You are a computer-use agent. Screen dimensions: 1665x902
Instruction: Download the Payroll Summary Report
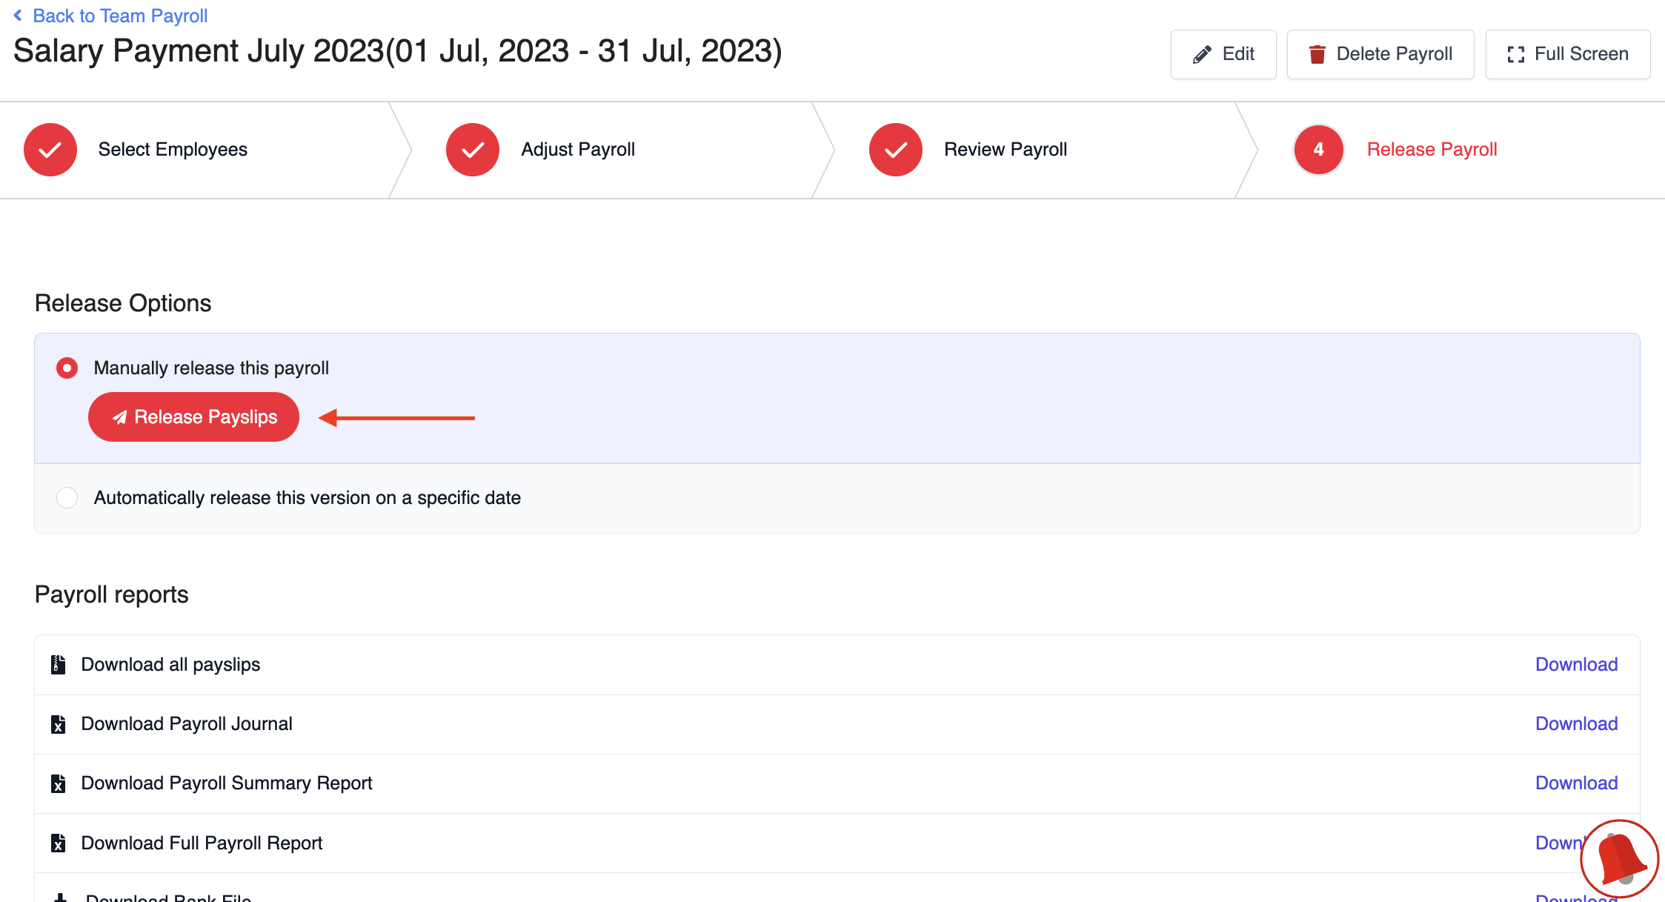coord(1576,783)
